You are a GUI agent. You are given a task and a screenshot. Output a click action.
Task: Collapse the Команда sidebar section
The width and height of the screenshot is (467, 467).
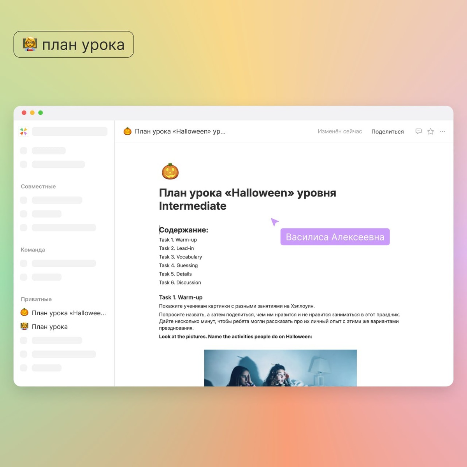pyautogui.click(x=33, y=249)
